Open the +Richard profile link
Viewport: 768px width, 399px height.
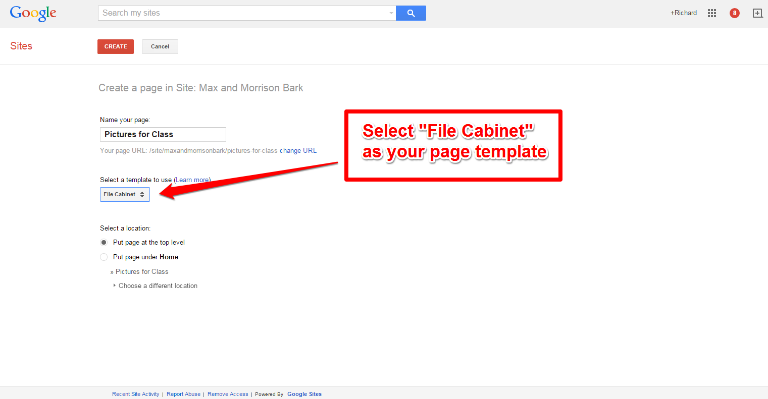coord(684,13)
